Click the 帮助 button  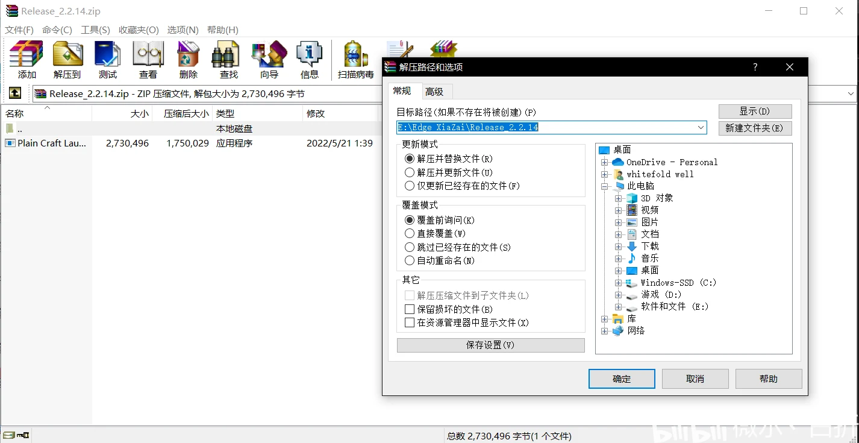point(769,379)
